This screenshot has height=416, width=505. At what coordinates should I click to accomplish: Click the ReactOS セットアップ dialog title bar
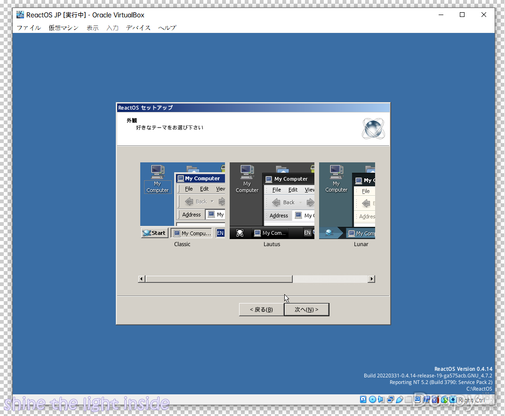tap(253, 108)
